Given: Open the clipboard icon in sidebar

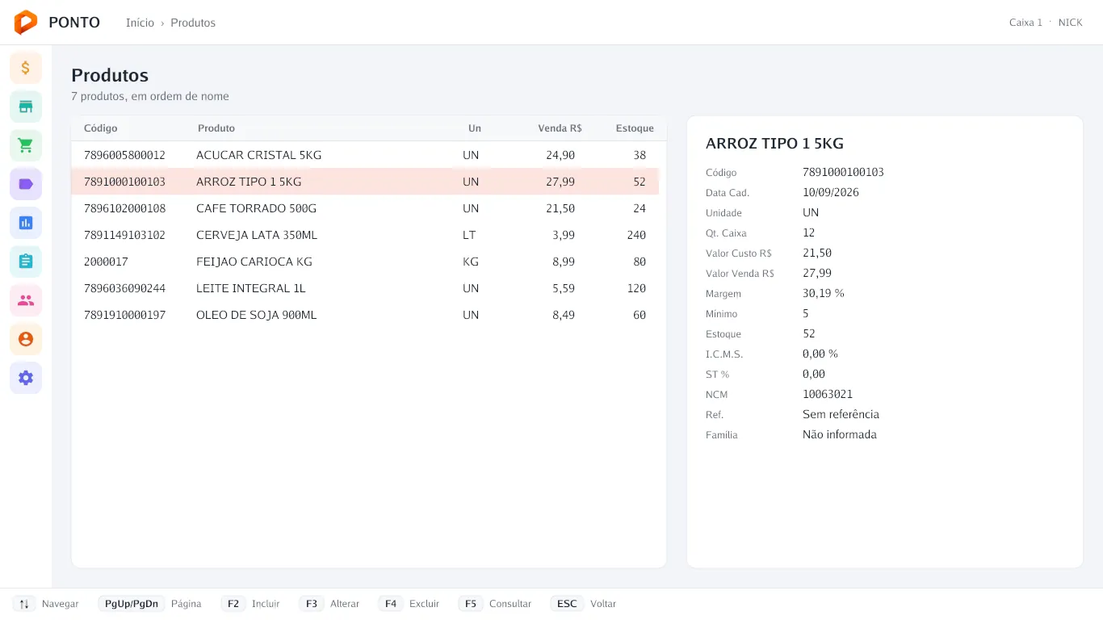Looking at the screenshot, I should [x=26, y=262].
